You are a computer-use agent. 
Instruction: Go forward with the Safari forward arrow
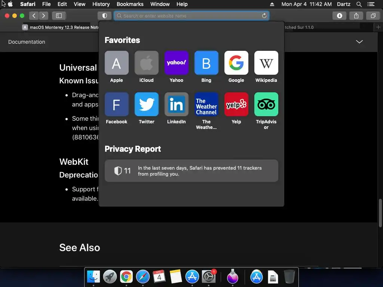[x=43, y=16]
